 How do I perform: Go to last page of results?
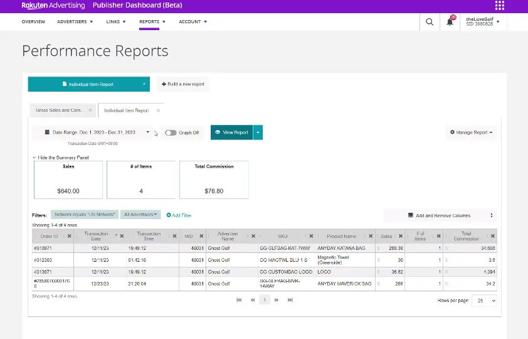[290, 300]
